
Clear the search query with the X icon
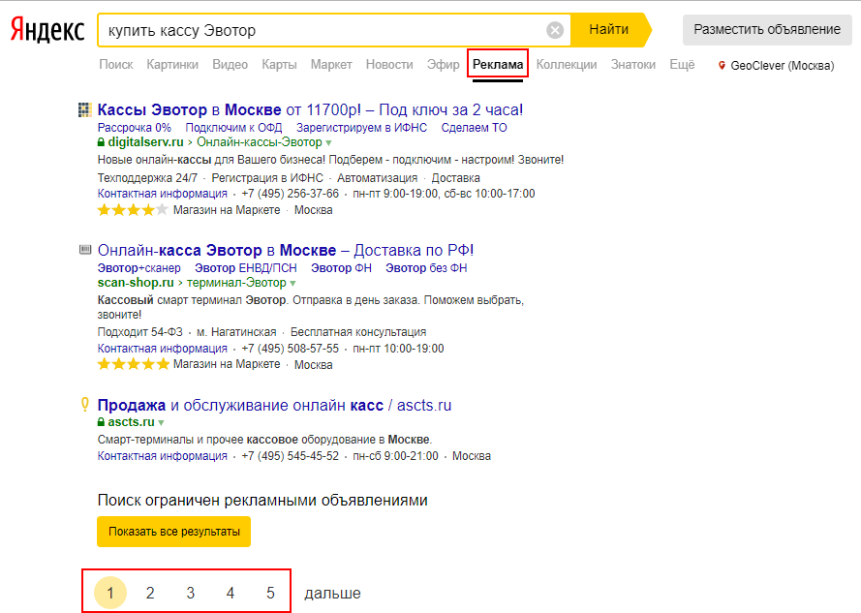(555, 30)
